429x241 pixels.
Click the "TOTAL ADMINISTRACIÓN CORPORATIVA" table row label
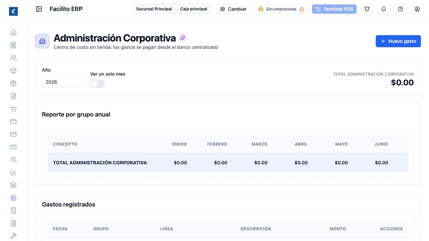100,163
